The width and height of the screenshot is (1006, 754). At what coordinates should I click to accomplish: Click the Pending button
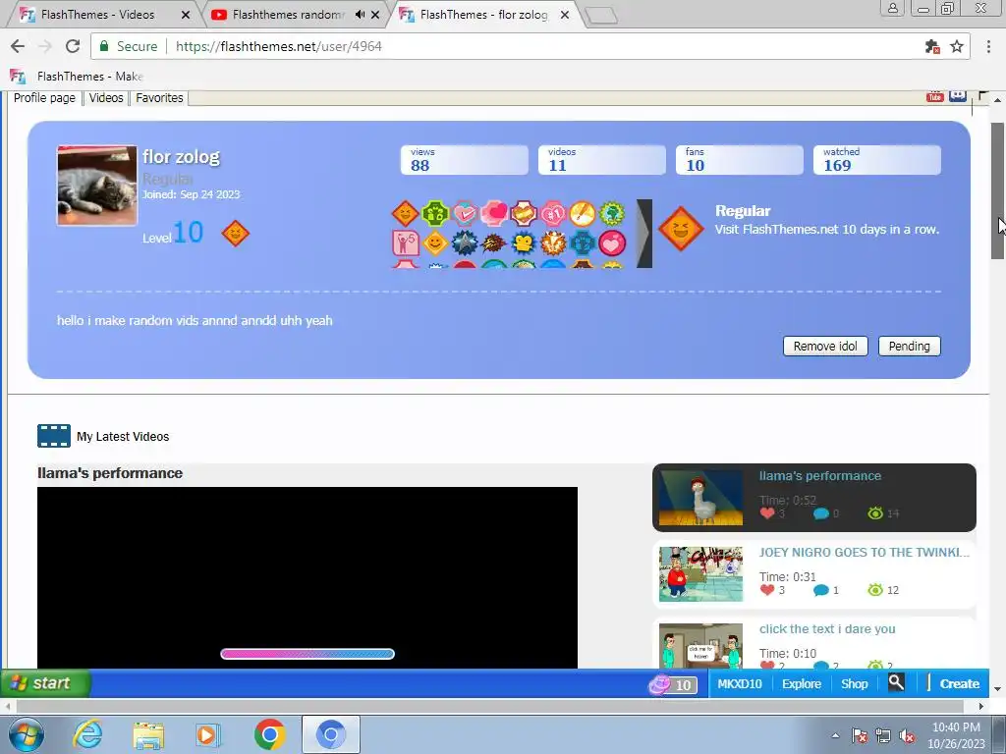point(909,347)
